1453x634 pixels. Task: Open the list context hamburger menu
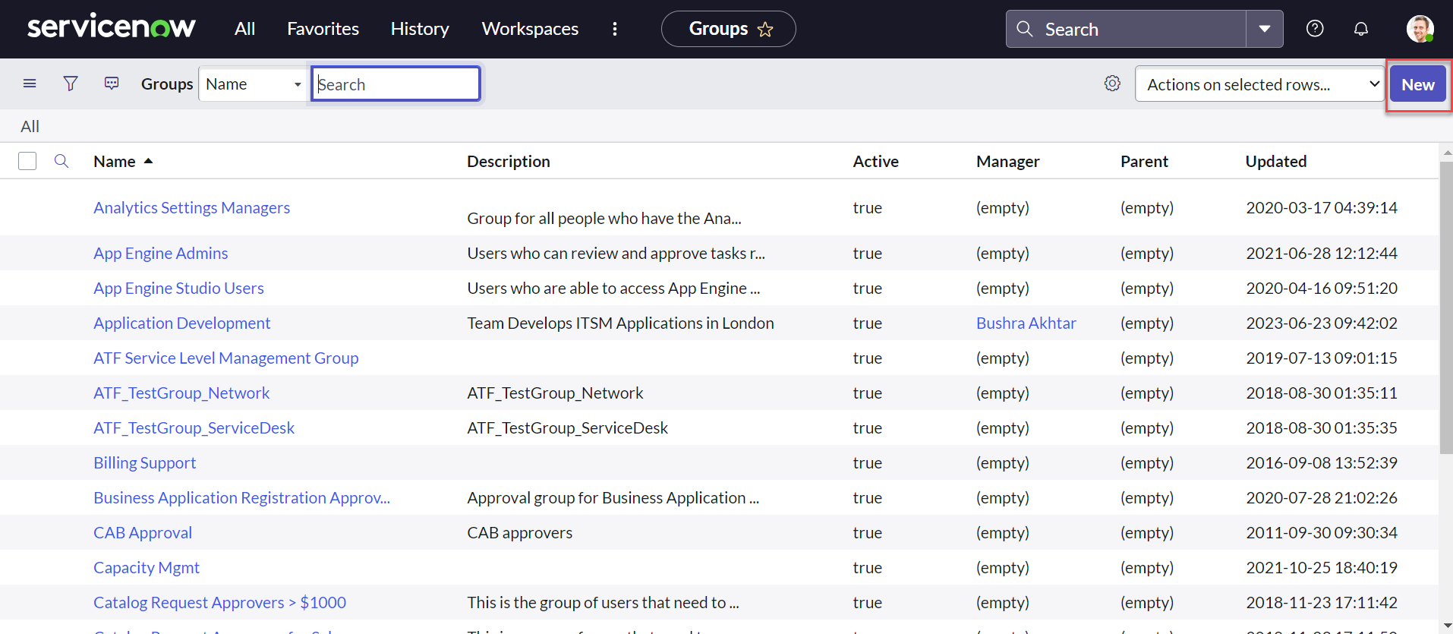pos(30,84)
